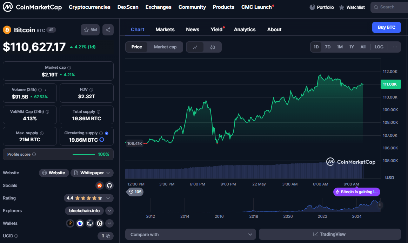This screenshot has height=243, width=408.
Task: Copy the UCID value
Action: tap(108, 236)
